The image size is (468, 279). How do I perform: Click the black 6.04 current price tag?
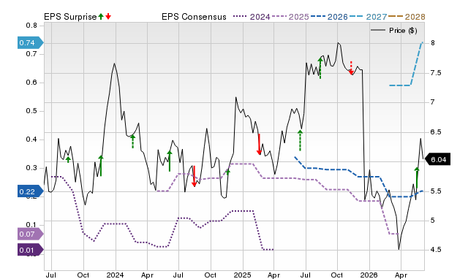point(437,159)
